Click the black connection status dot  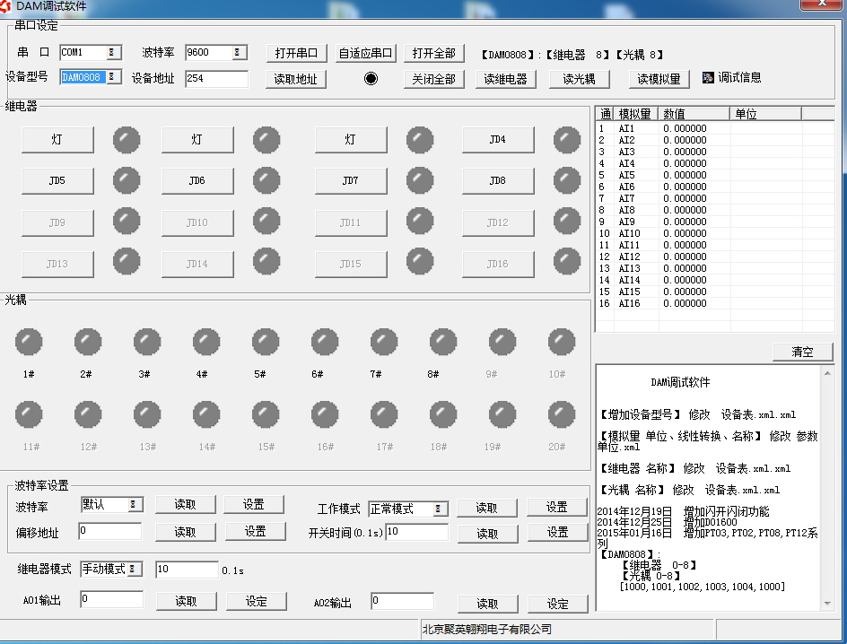click(371, 79)
